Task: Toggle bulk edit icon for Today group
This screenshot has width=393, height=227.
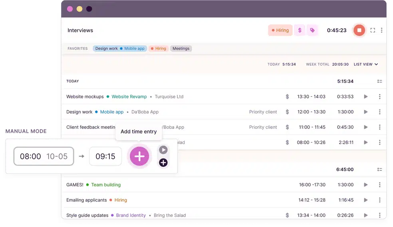Action: click(x=379, y=81)
